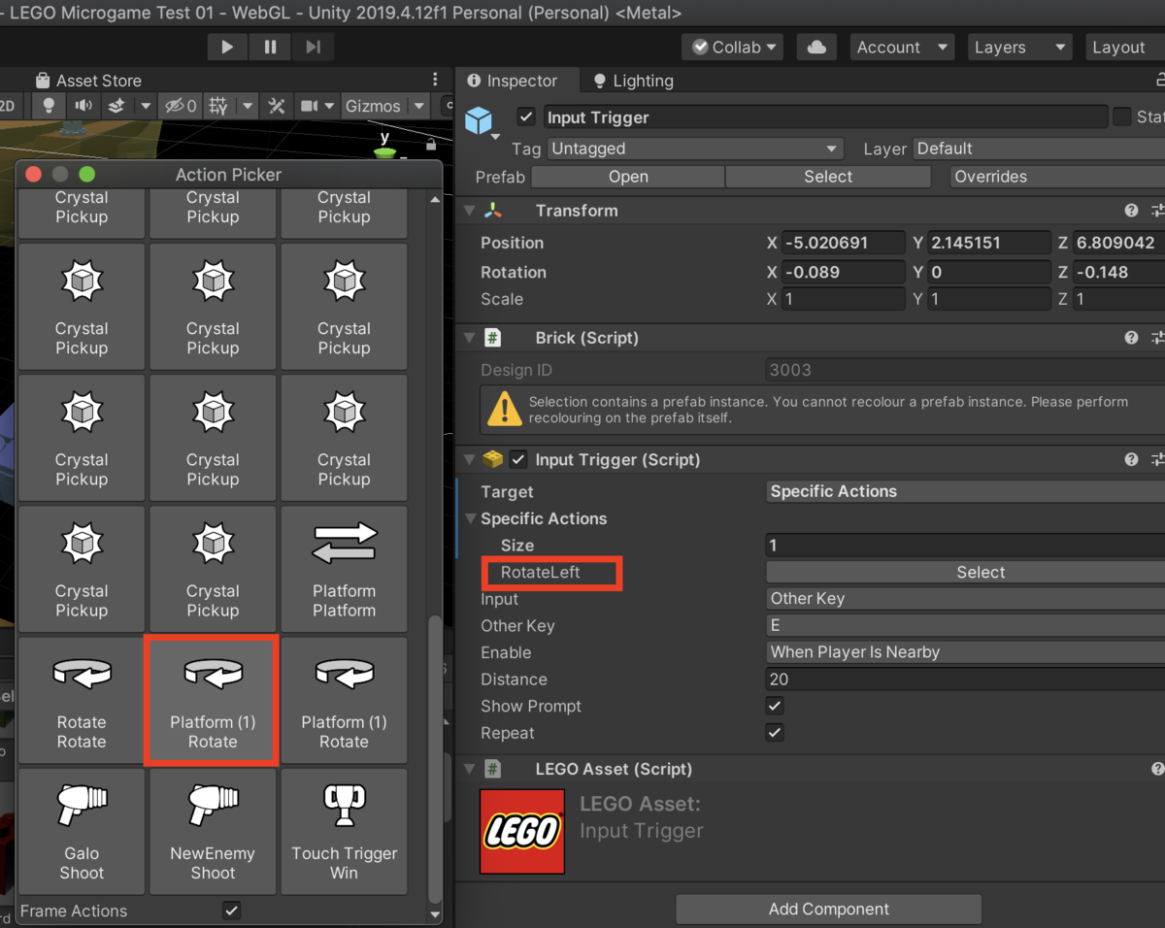Image resolution: width=1165 pixels, height=928 pixels.
Task: Switch to the Lighting tab
Action: point(633,81)
